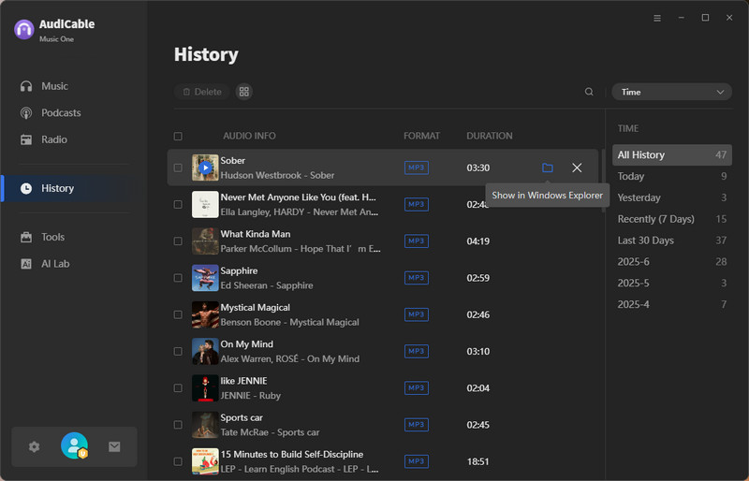Open the hamburger menu in title bar

[657, 18]
